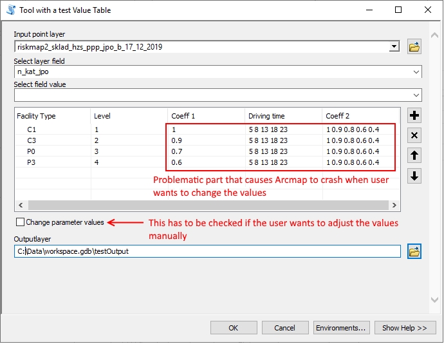Viewport: 444px width, 344px height.
Task: Remove selected row with the X icon
Action: (x=414, y=135)
